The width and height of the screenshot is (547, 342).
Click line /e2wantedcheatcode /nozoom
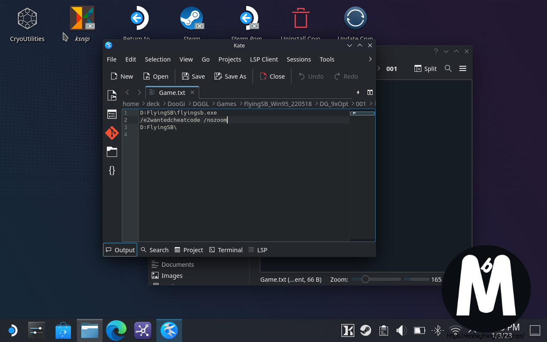[x=183, y=120]
